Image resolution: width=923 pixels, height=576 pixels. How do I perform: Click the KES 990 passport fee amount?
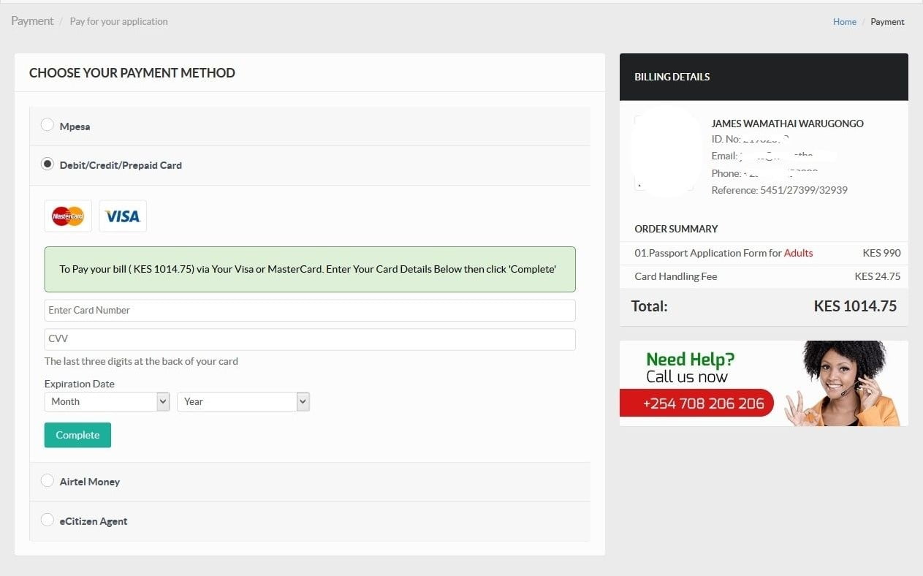[882, 253]
